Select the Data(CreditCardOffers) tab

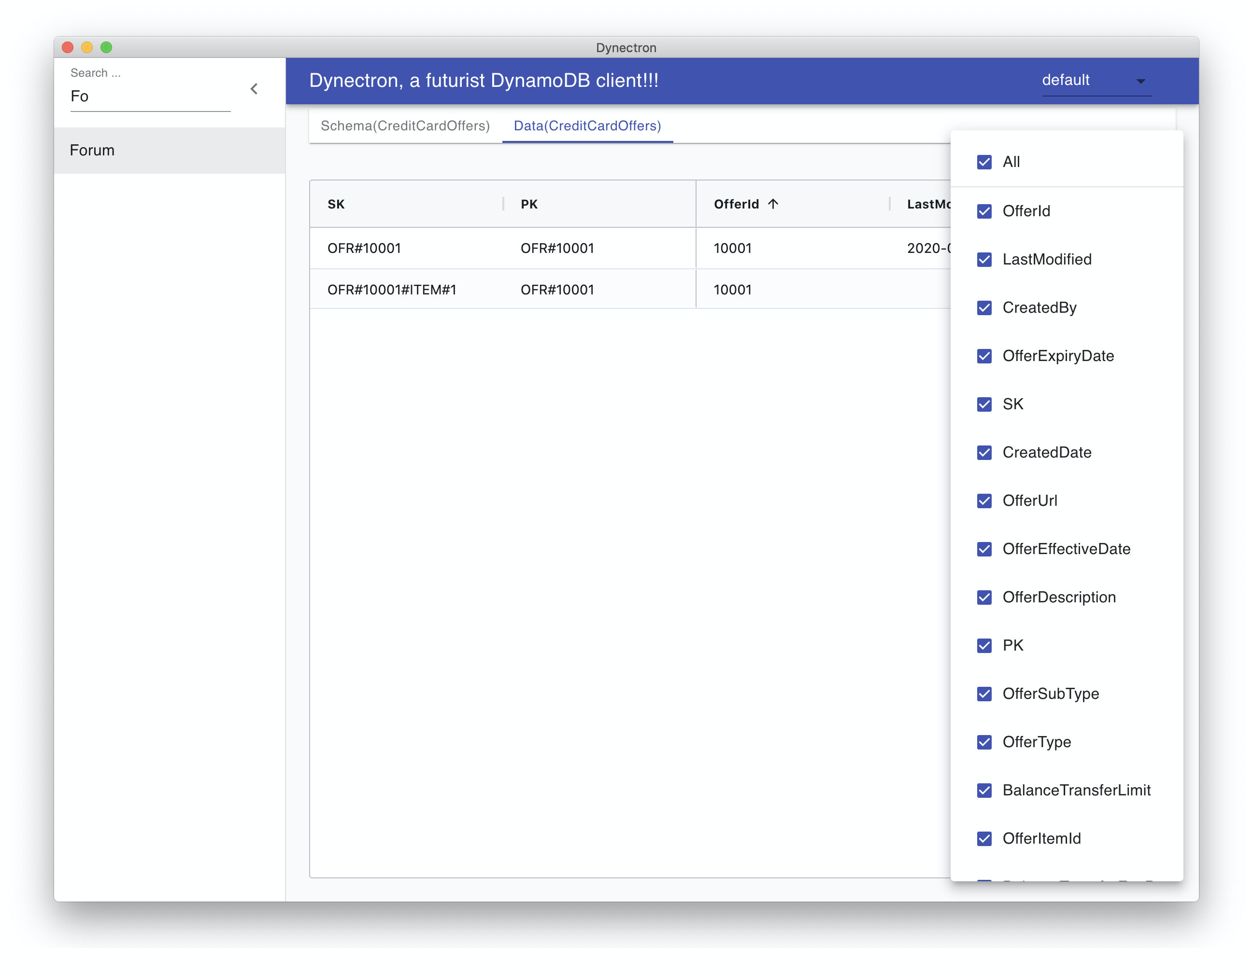[587, 125]
